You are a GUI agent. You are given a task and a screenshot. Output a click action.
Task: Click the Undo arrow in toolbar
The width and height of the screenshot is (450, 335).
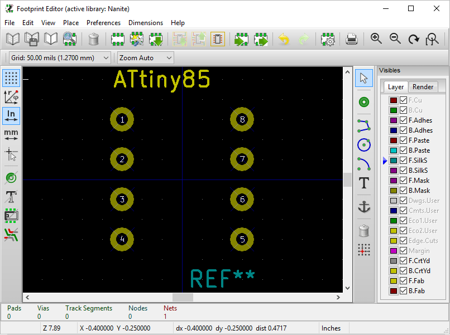pyautogui.click(x=284, y=39)
